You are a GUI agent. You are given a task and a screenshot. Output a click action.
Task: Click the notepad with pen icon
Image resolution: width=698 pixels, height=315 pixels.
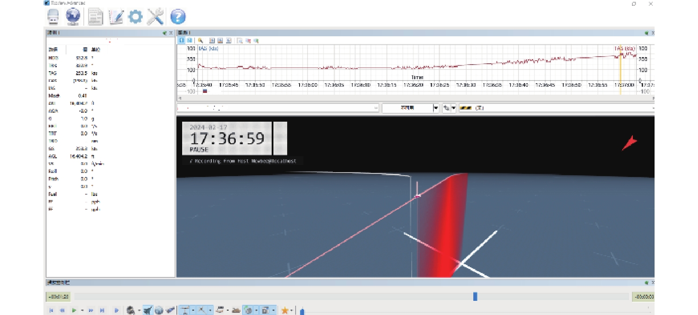(116, 17)
